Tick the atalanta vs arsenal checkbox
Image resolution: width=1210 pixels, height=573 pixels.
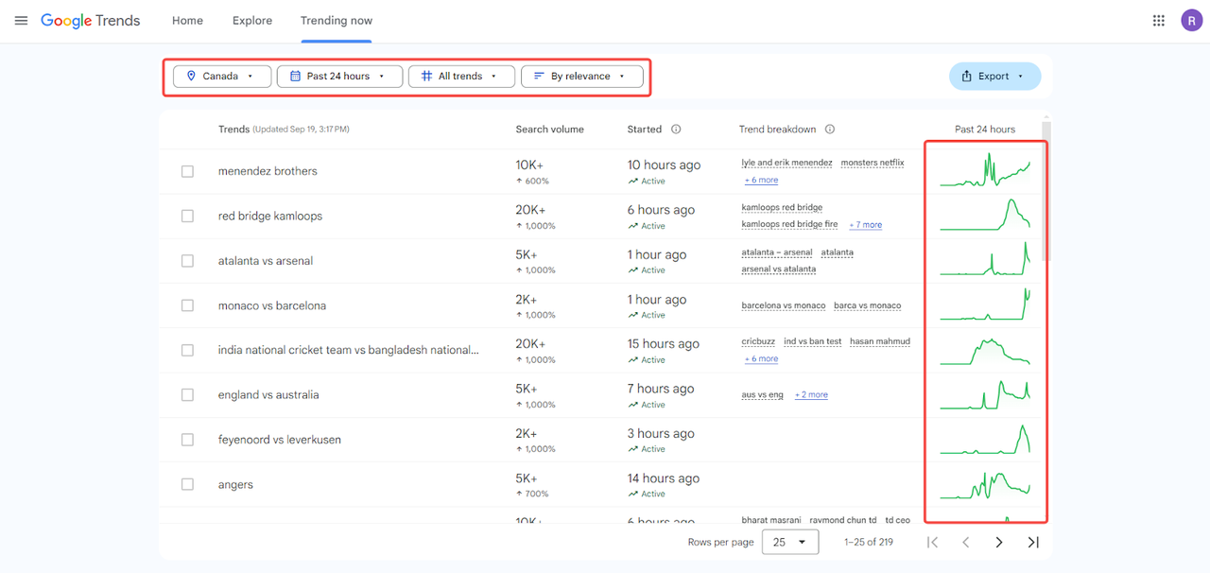pos(187,261)
